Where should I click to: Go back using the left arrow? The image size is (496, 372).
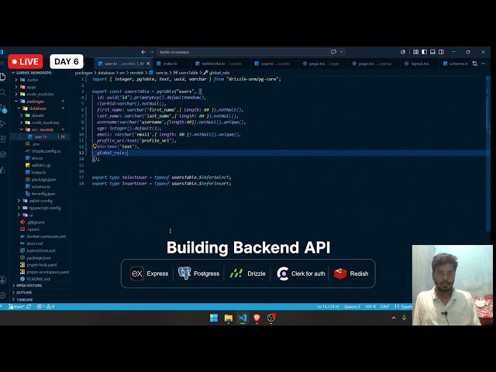click(143, 52)
